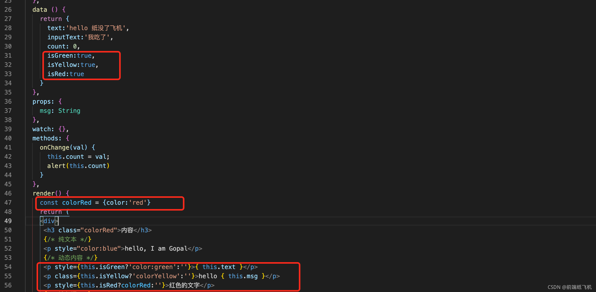The height and width of the screenshot is (292, 596).
Task: Click the 'return (' on line 48
Action: pyautogui.click(x=55, y=212)
